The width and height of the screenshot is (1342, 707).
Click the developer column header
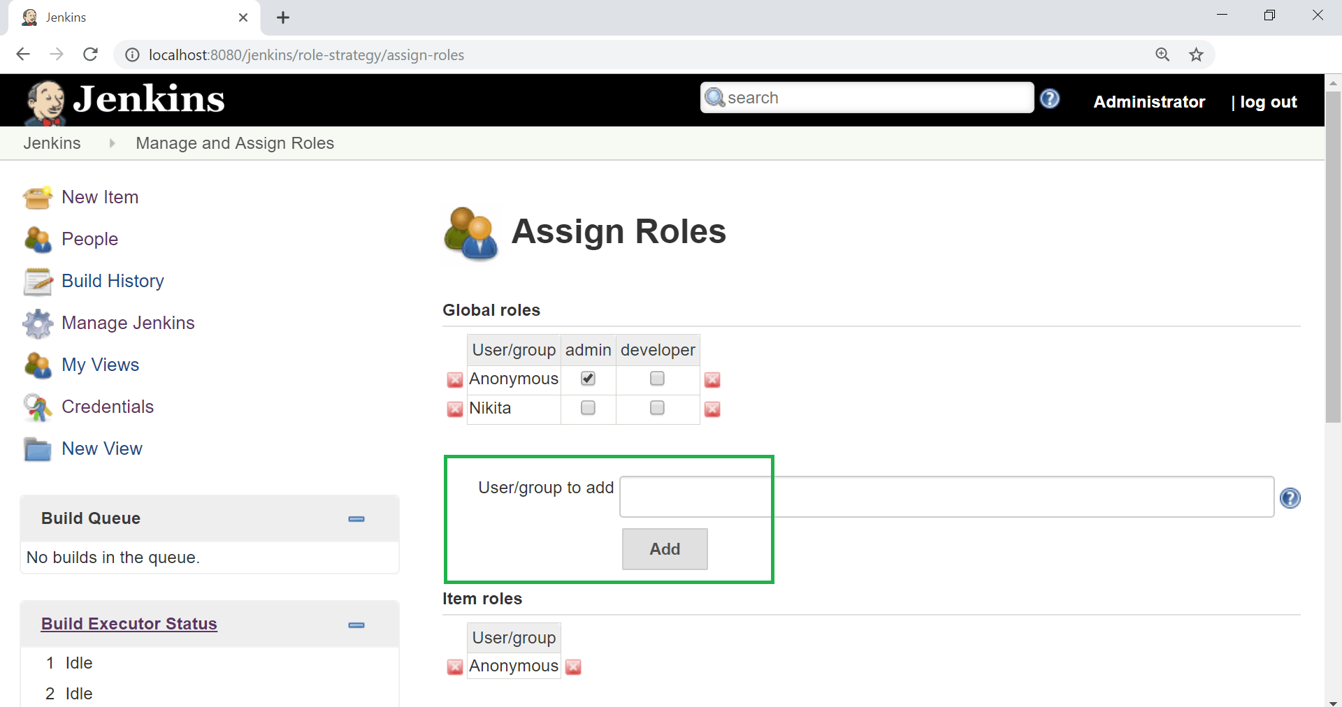tap(658, 350)
